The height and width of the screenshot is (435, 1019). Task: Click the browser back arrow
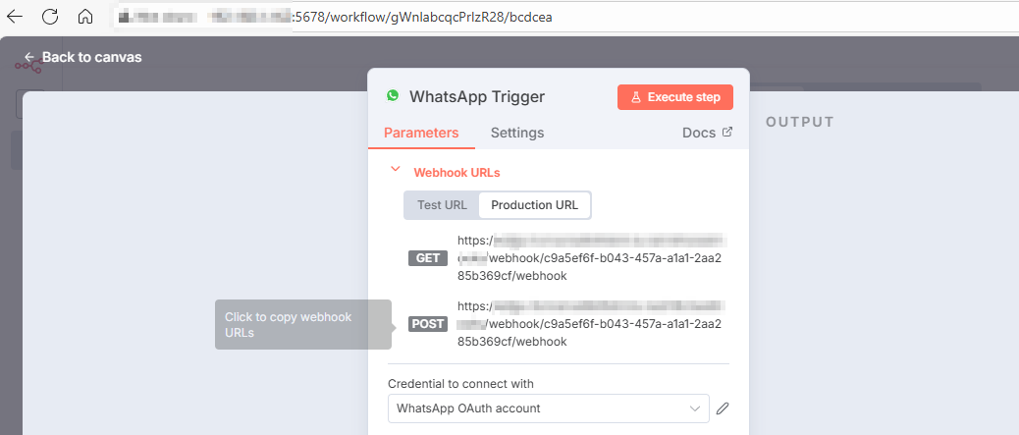click(15, 16)
